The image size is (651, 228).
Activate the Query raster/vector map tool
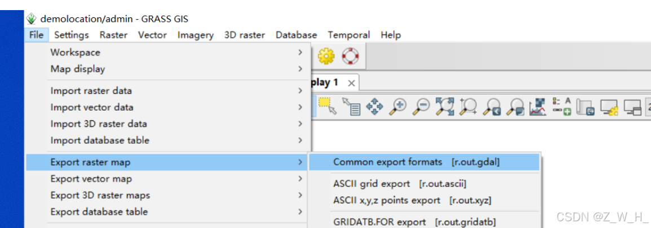[351, 106]
